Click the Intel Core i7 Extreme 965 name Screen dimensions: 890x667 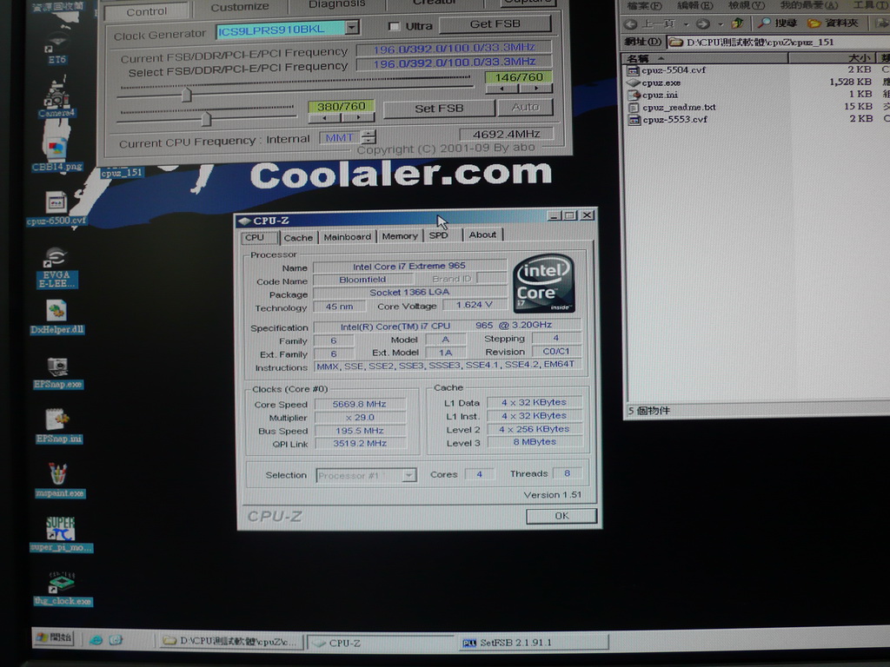(409, 266)
